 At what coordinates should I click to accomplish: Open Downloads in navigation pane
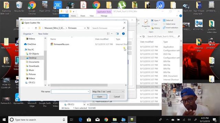click(x=33, y=66)
